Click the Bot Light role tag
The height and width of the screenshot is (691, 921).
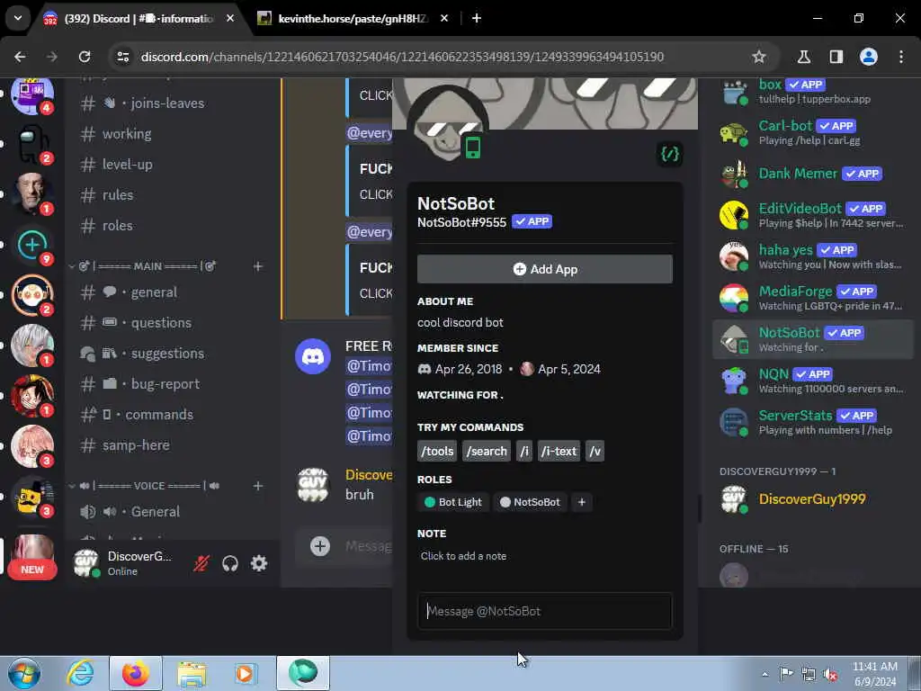(x=453, y=502)
